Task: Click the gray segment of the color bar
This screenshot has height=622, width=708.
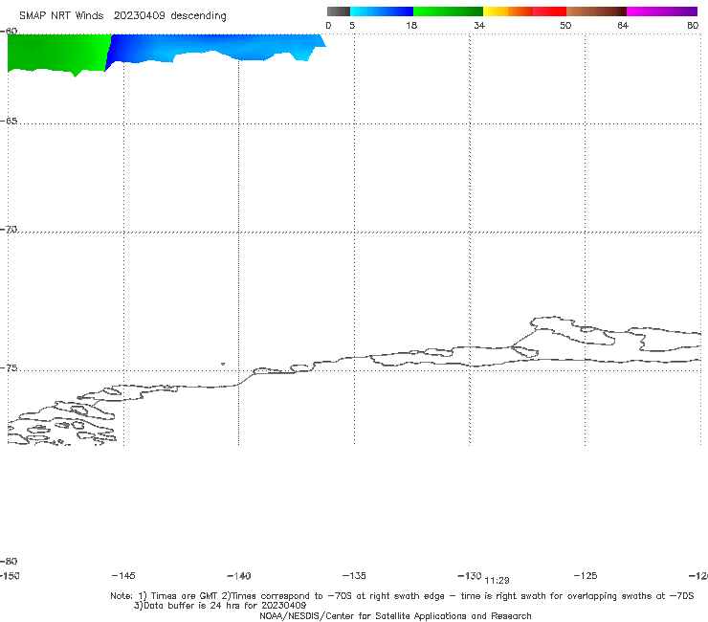Action: click(338, 11)
